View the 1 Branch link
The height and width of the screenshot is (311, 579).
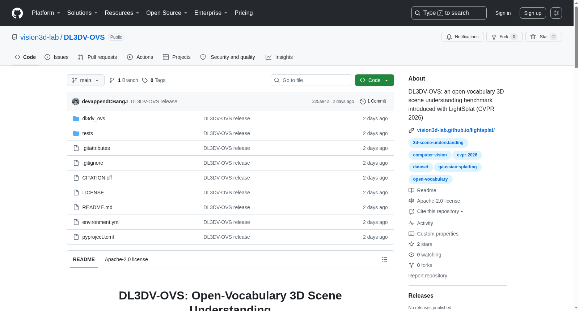pyautogui.click(x=124, y=80)
